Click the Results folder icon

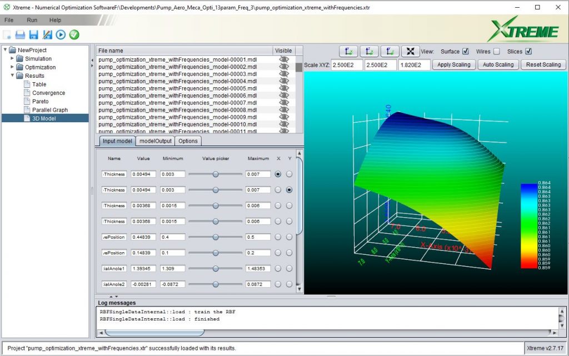(x=20, y=76)
